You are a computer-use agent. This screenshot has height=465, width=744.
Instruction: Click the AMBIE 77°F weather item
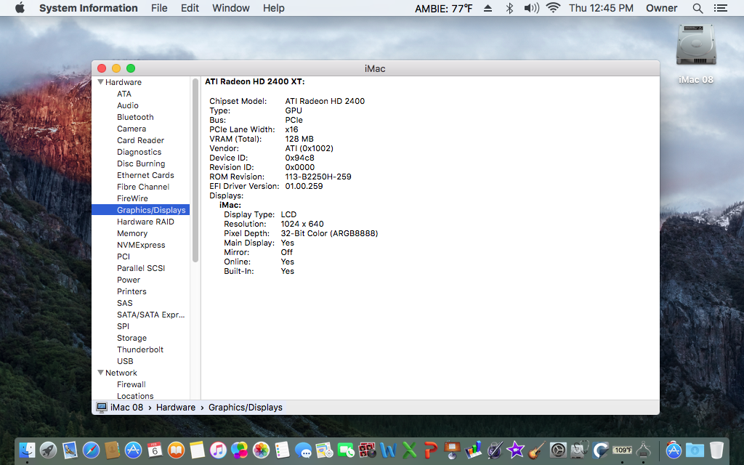click(x=444, y=8)
